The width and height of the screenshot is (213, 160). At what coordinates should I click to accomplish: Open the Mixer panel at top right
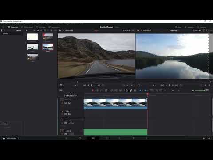178,27
